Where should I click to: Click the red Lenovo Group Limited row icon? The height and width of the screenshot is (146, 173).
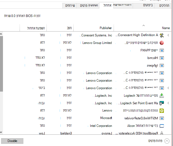pos(162,43)
